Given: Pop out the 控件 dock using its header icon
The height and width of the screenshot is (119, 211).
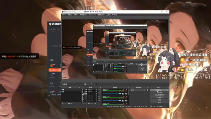Looking at the screenshot, I should (x=168, y=88).
